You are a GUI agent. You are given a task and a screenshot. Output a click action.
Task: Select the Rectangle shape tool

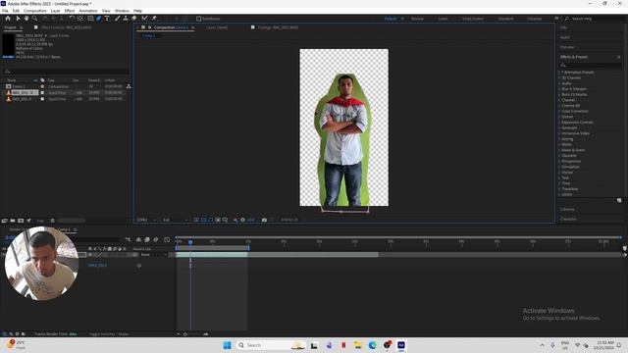[90, 19]
